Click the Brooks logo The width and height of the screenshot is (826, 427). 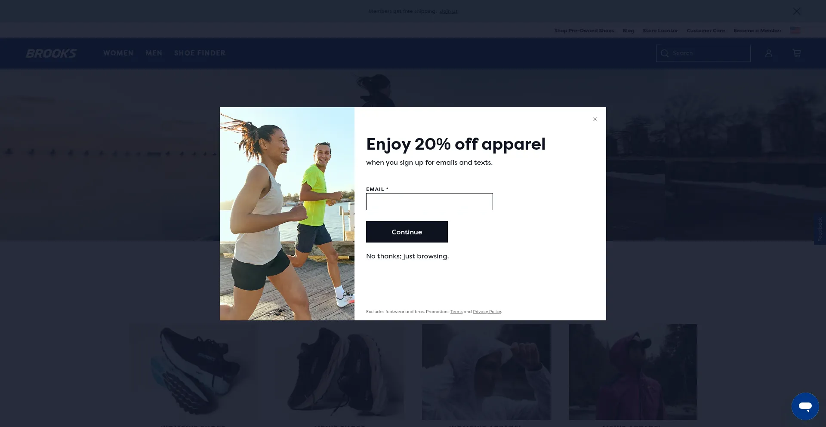point(51,53)
